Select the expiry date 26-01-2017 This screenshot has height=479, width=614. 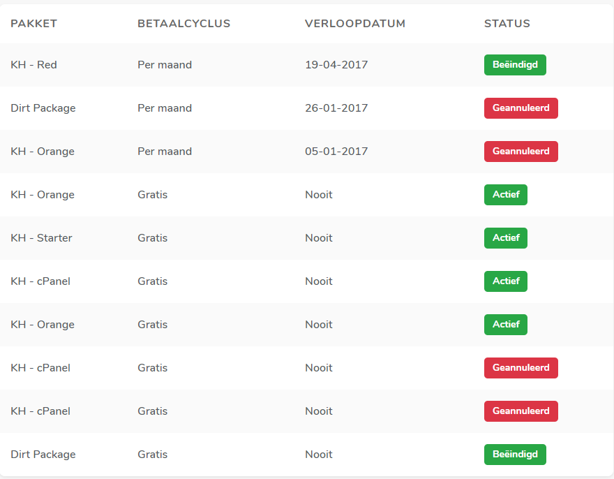(336, 108)
